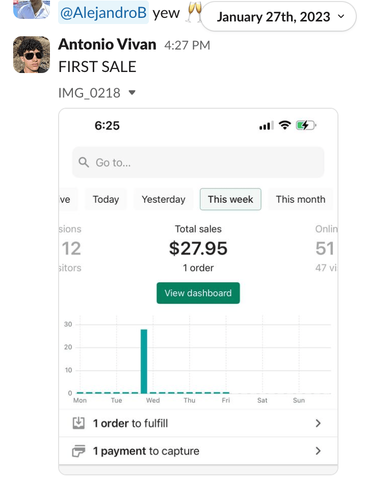Image resolution: width=366 pixels, height=483 pixels.
Task: Click the cellular signal bars icon
Action: [266, 126]
